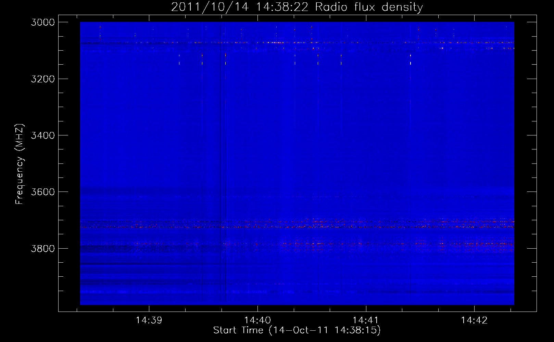Click the 14:42 time tick label
Image resolution: width=554 pixels, height=342 pixels.
pos(474,320)
